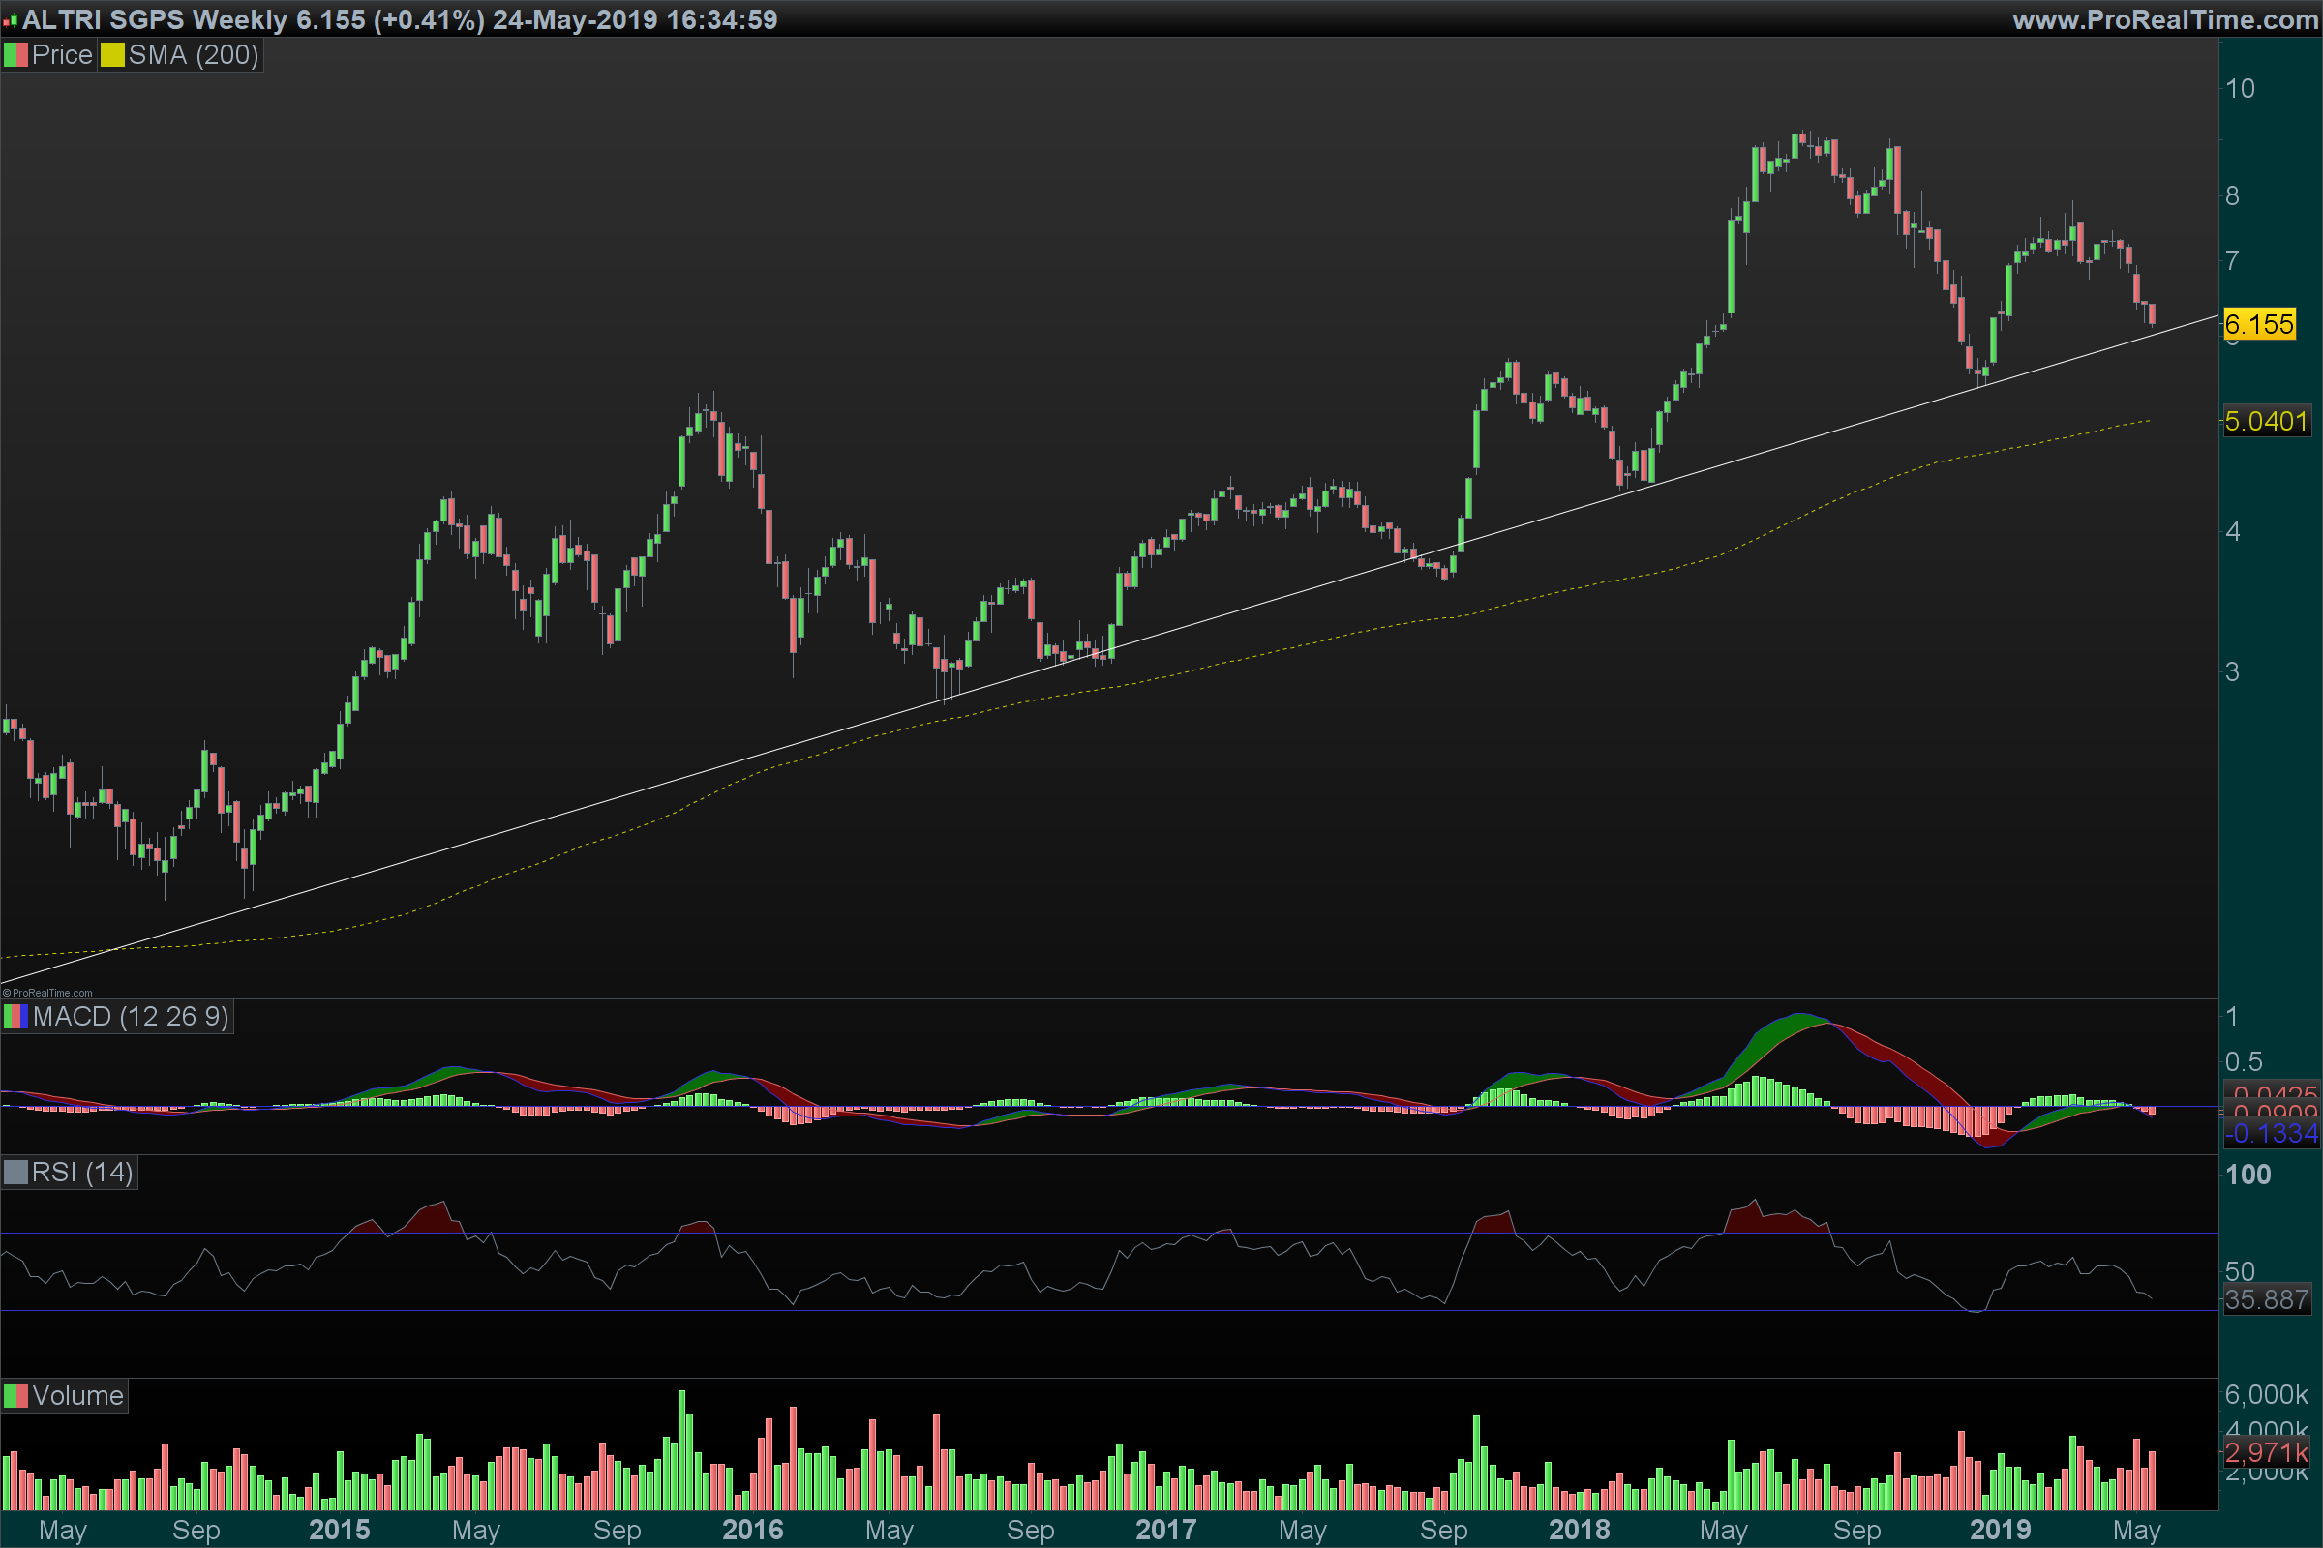Select the MACD (12 26 9) panel label

pyautogui.click(x=131, y=1017)
